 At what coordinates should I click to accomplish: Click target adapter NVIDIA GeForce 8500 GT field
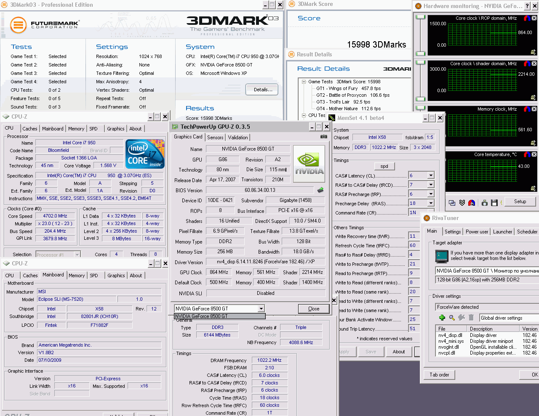pos(487,271)
